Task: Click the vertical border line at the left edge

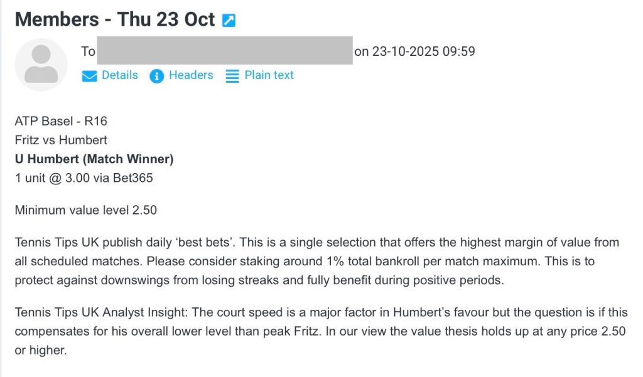Action: coord(1,188)
